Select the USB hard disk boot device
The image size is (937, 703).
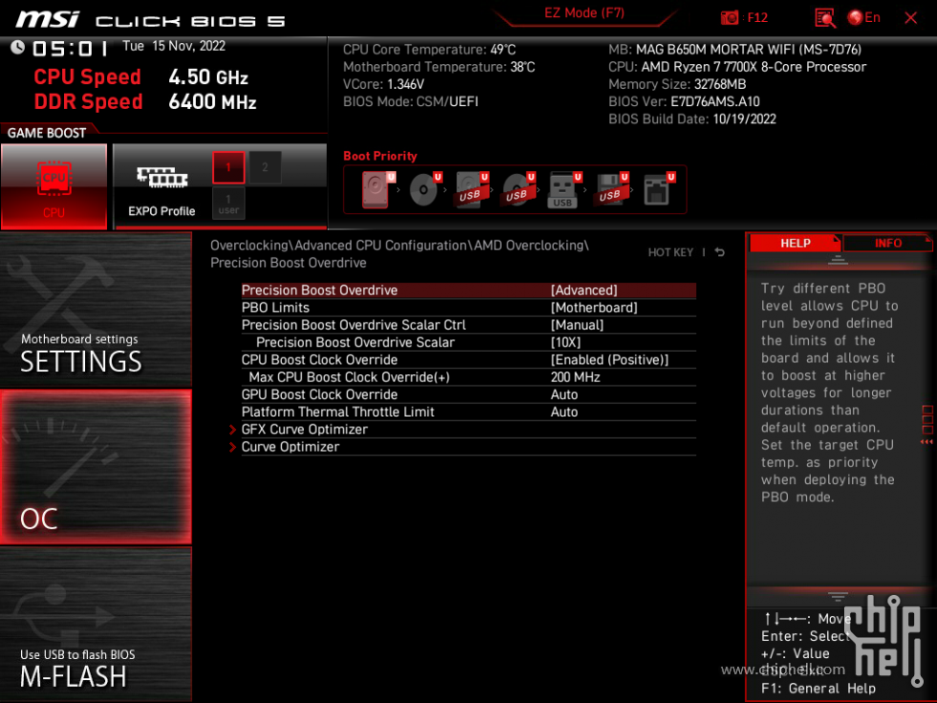(471, 189)
